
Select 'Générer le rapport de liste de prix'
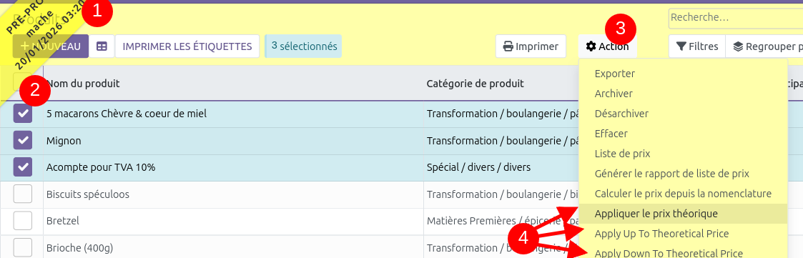click(683, 174)
